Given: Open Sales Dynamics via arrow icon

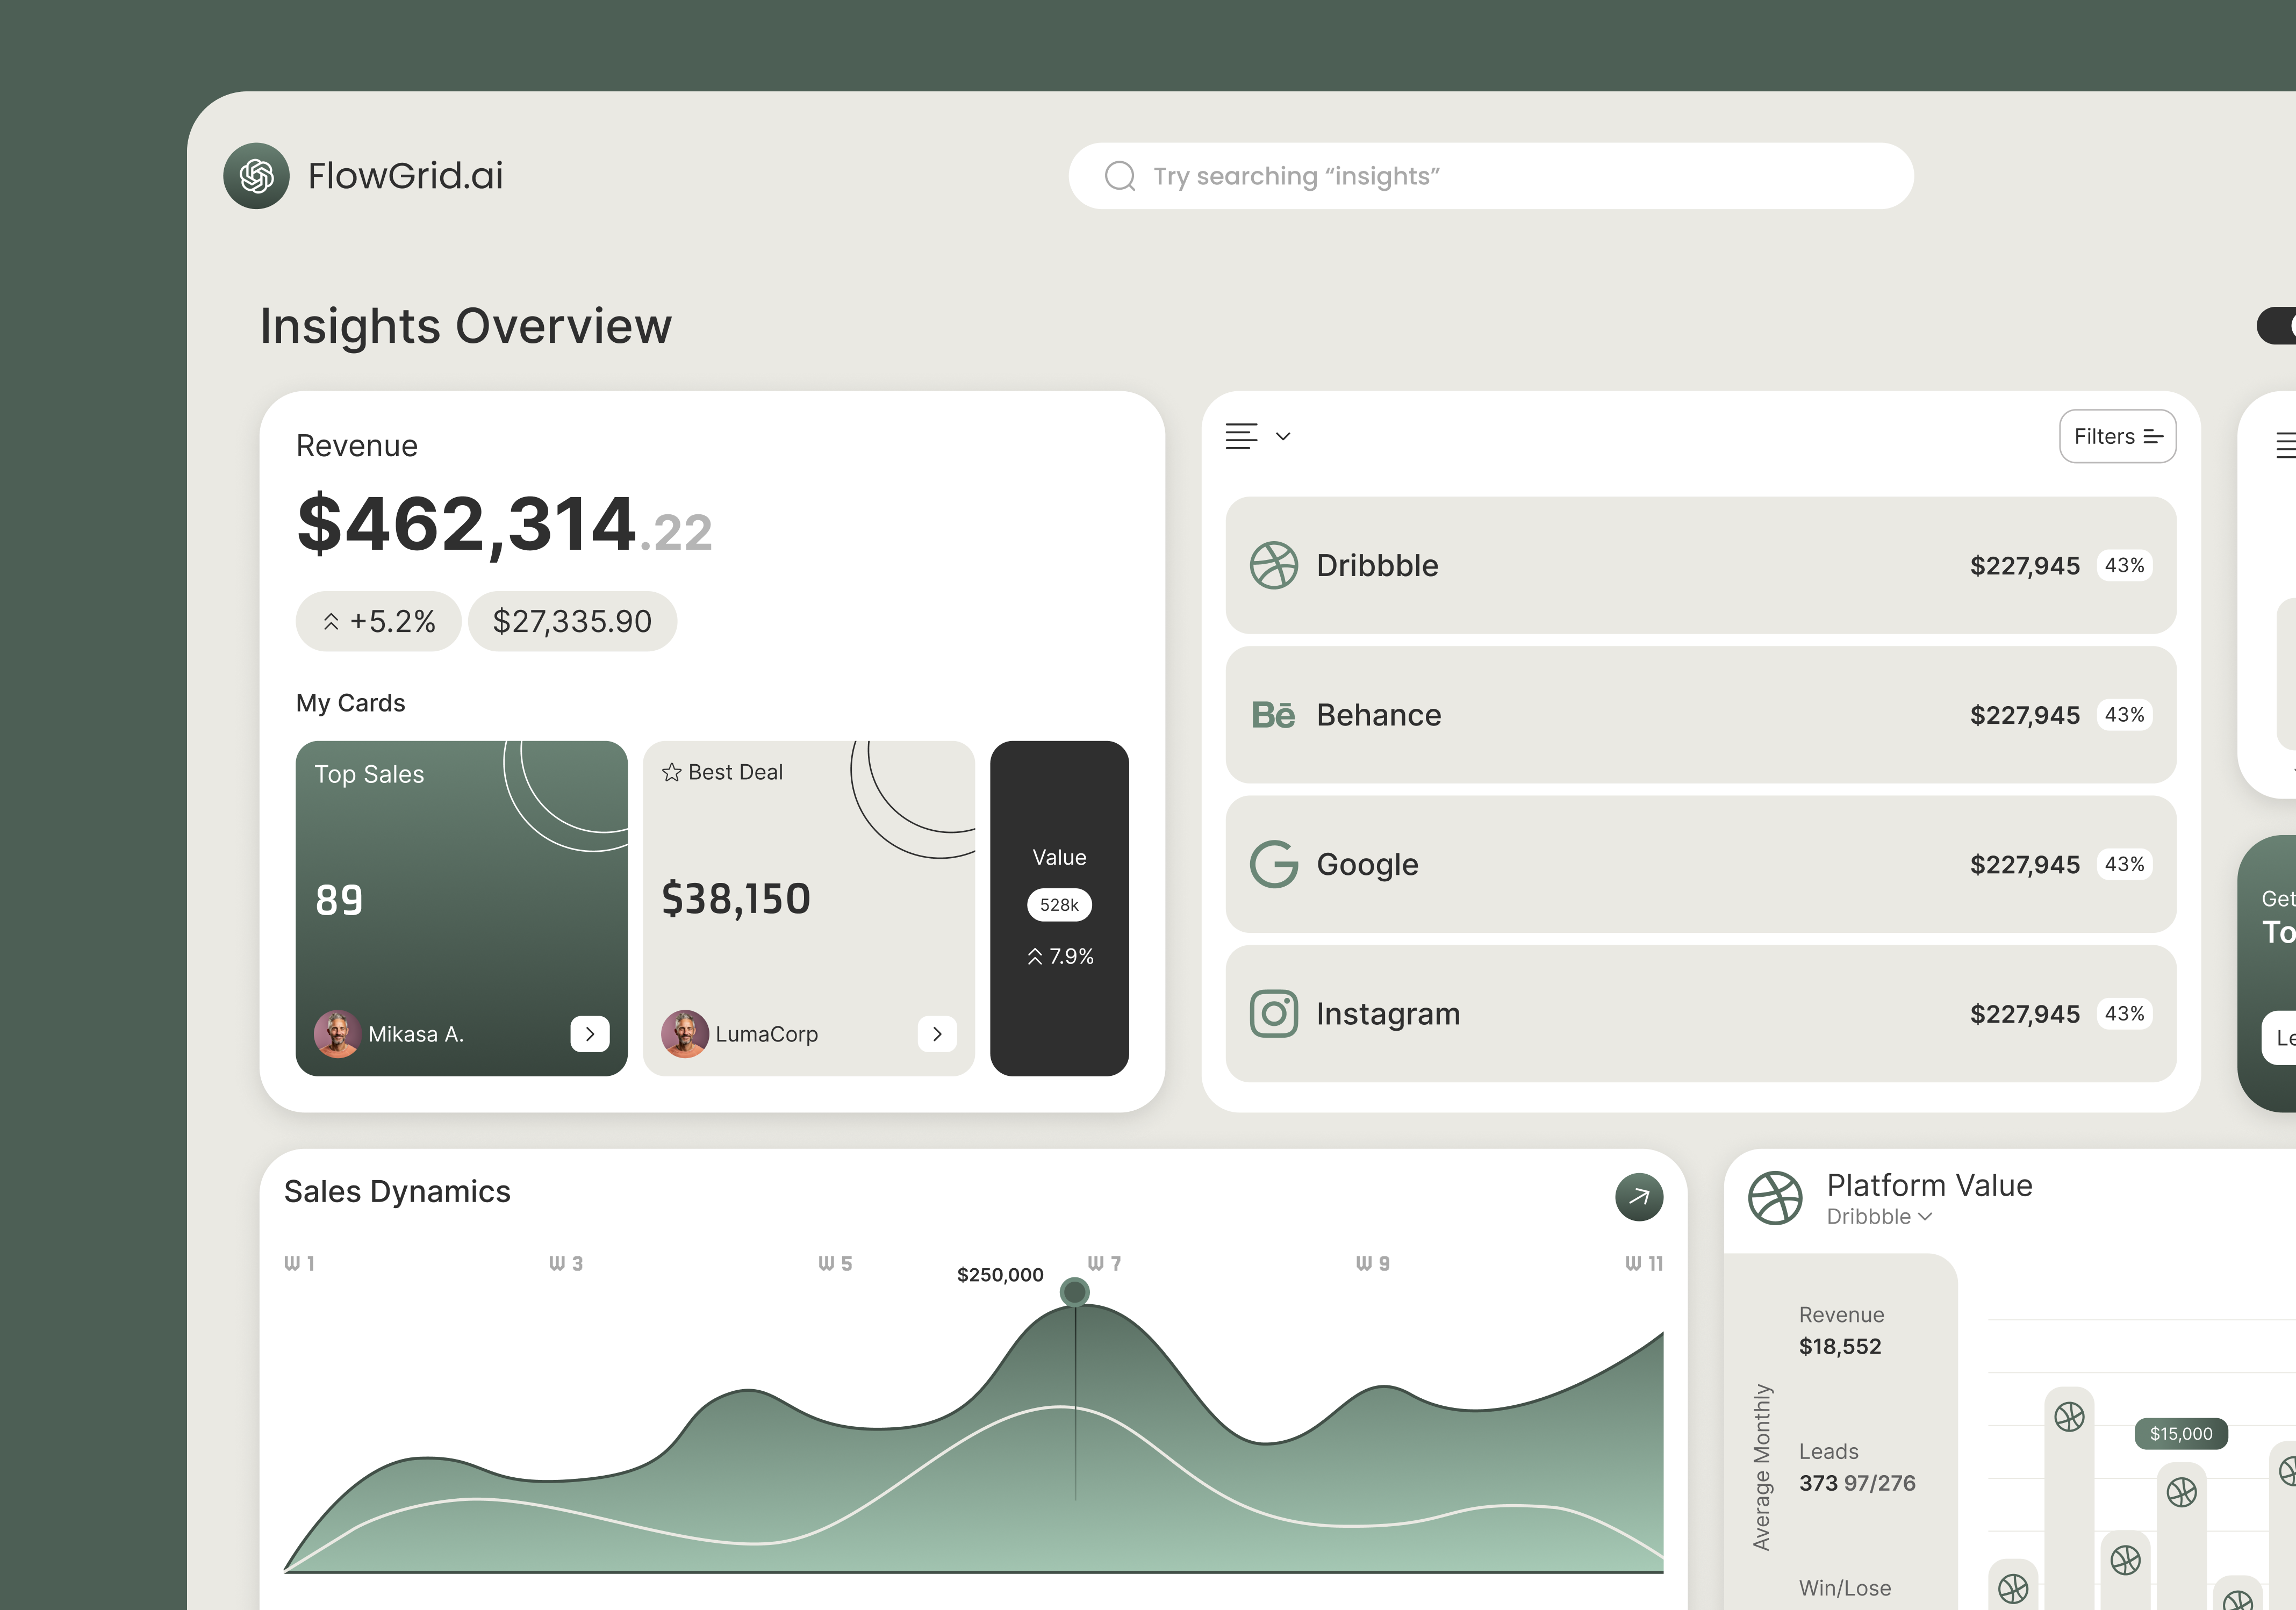Looking at the screenshot, I should tap(1638, 1196).
